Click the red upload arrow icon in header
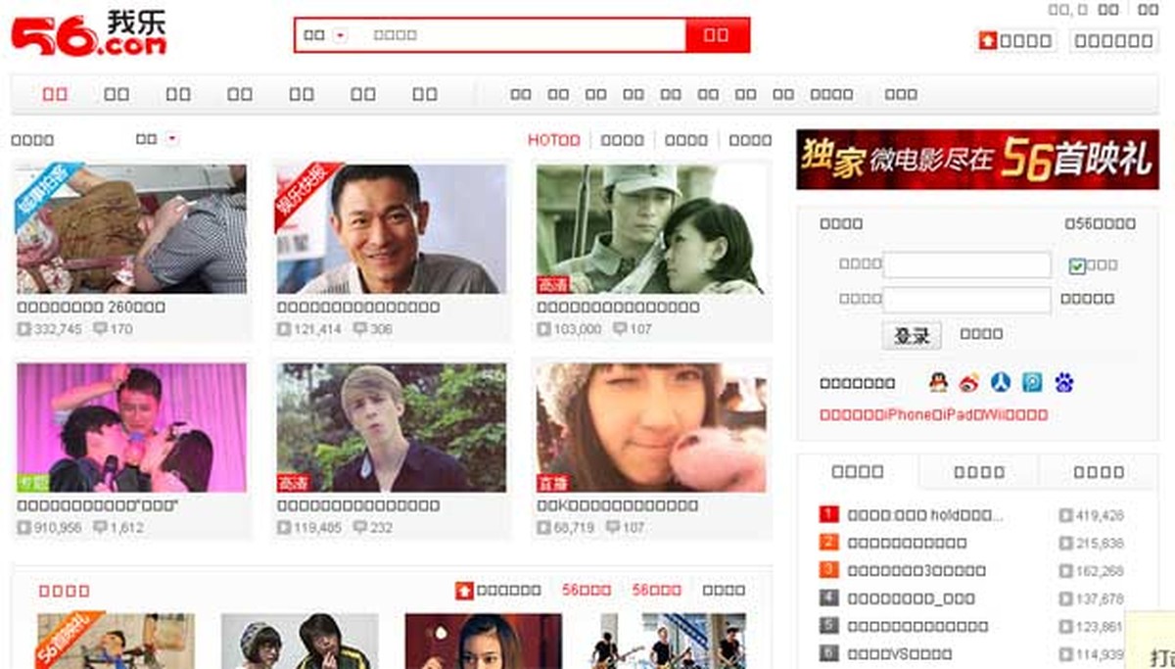The height and width of the screenshot is (669, 1175). tap(987, 40)
